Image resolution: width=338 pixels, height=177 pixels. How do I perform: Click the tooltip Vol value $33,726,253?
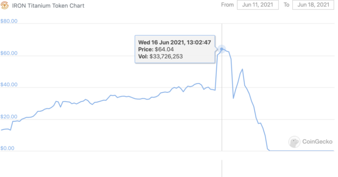coord(166,57)
